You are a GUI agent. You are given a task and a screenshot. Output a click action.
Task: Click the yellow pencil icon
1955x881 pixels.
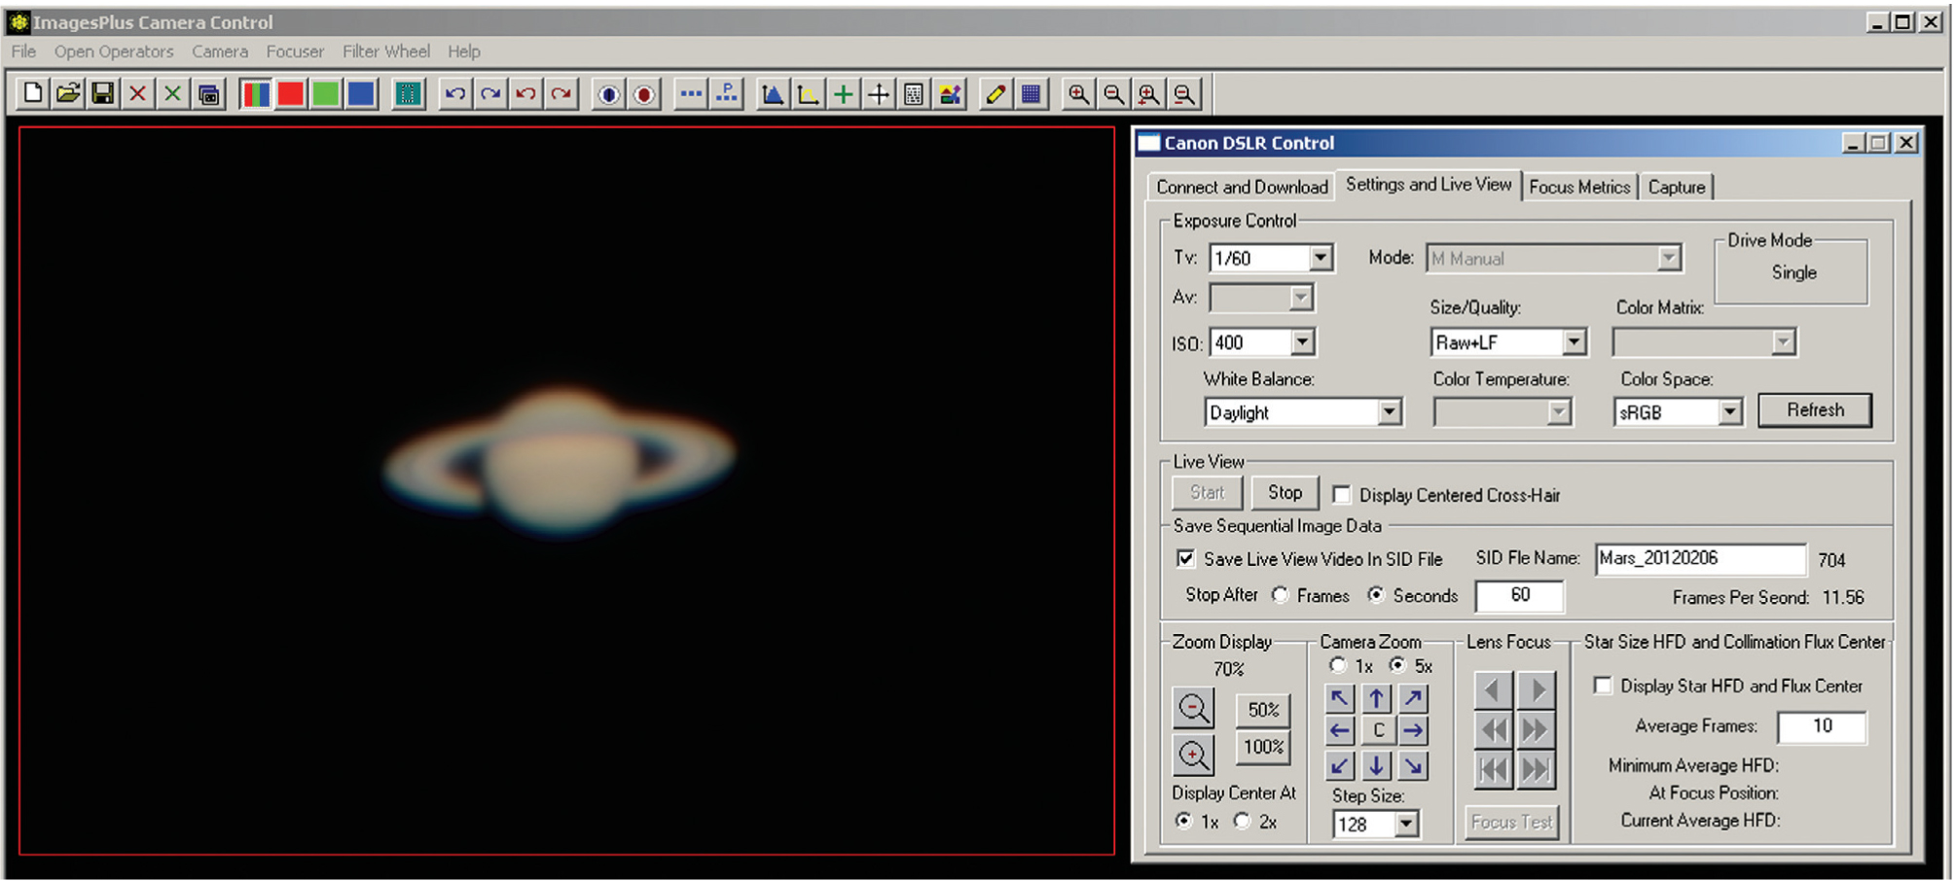tap(996, 94)
